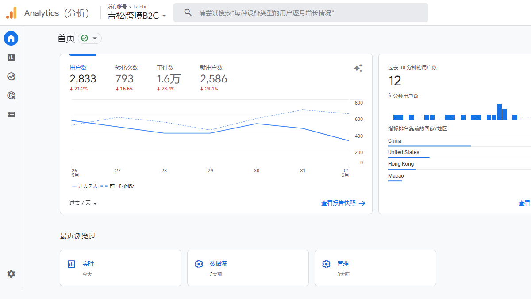Click the 每分钟用户数 label
The height and width of the screenshot is (299, 531).
[403, 96]
